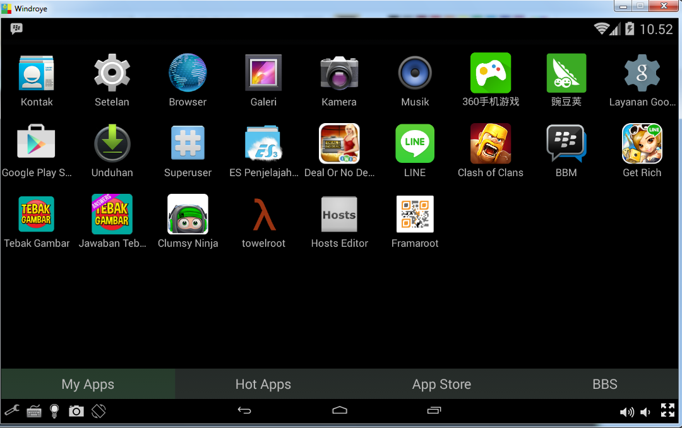Open the Layanan Google services app

[642, 73]
